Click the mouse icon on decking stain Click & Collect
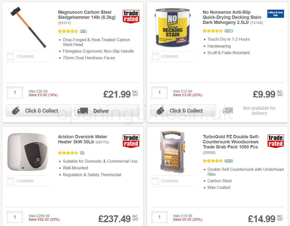Viewport: 290px width, 226px height. tap(161, 110)
